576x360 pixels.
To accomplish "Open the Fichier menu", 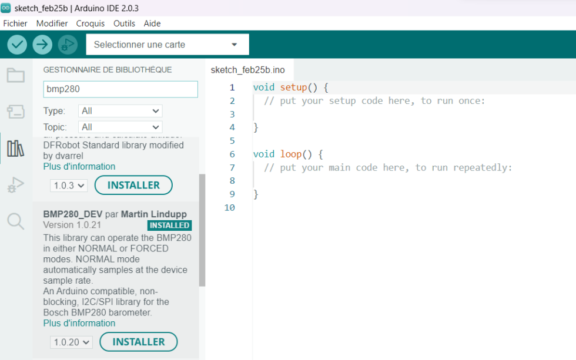I will (15, 23).
